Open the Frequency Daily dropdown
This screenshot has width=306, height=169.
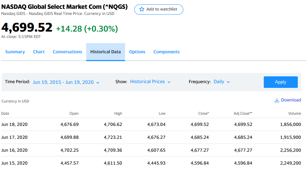point(222,82)
